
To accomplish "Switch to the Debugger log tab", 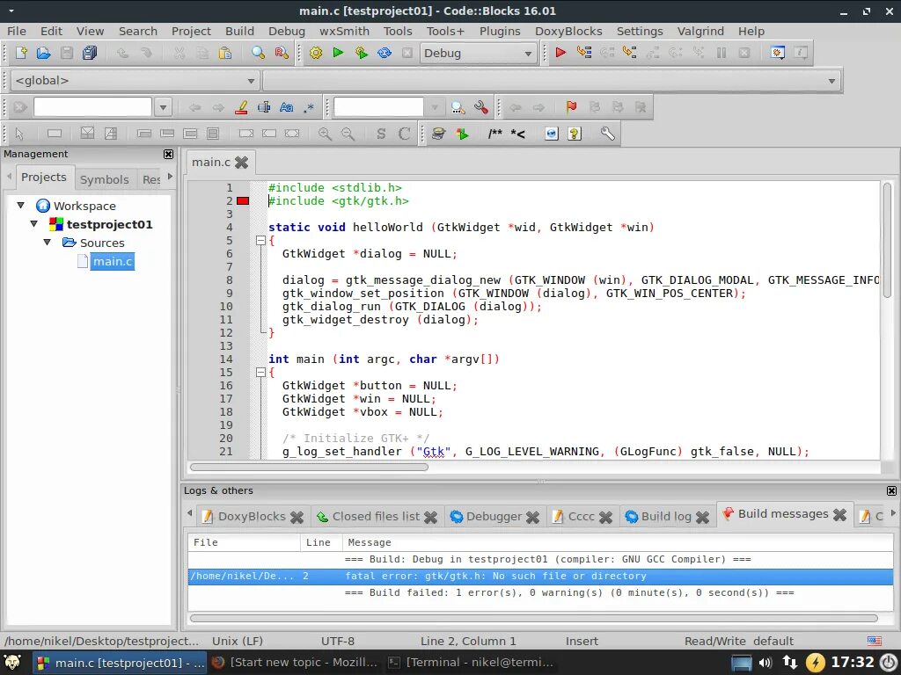I will pyautogui.click(x=494, y=517).
